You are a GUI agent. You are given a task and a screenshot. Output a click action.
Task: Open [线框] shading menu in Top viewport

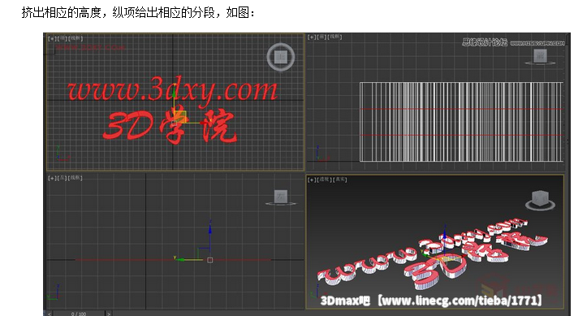(76, 38)
